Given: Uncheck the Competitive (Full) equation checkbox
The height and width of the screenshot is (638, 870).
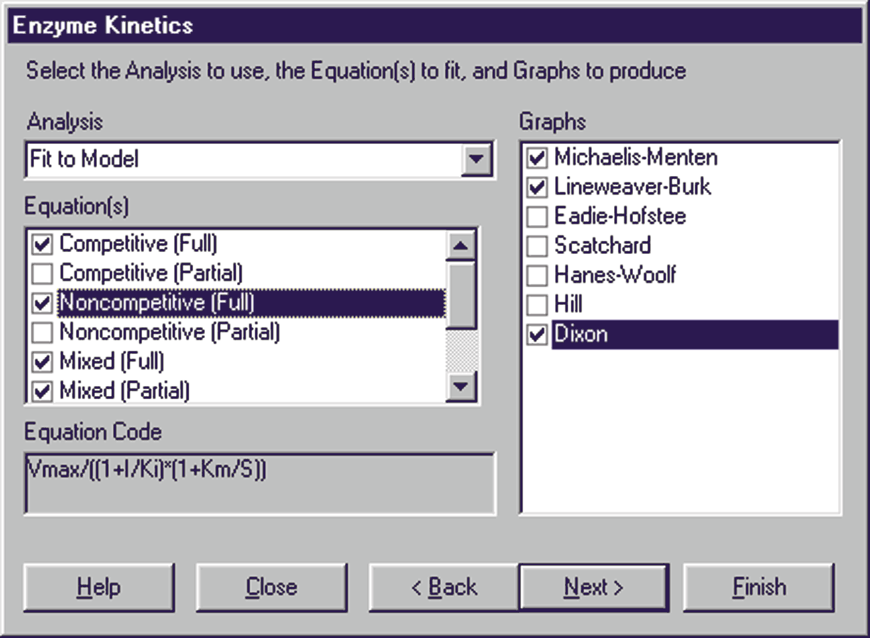Looking at the screenshot, I should click(x=42, y=243).
